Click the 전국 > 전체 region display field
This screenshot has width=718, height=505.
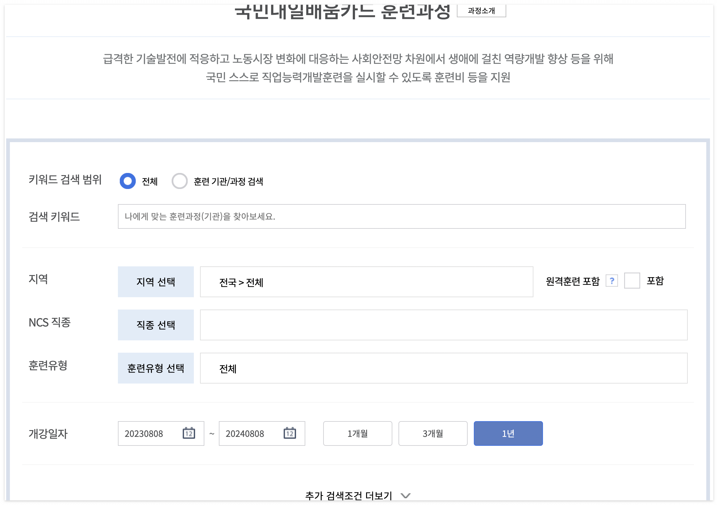pyautogui.click(x=366, y=282)
